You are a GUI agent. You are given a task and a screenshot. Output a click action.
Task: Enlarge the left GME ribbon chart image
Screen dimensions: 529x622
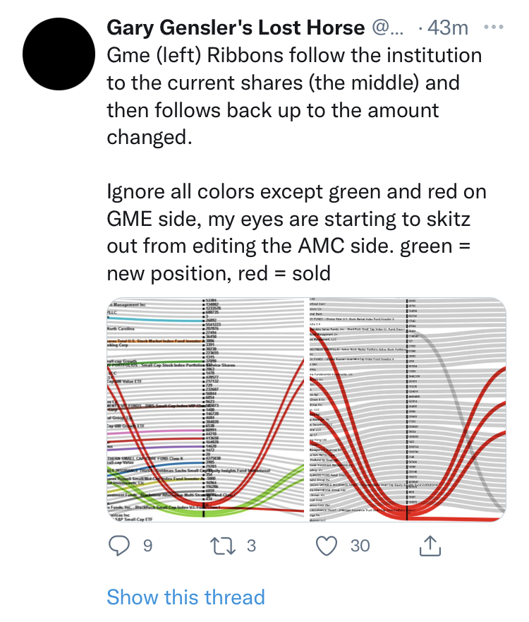click(x=205, y=409)
